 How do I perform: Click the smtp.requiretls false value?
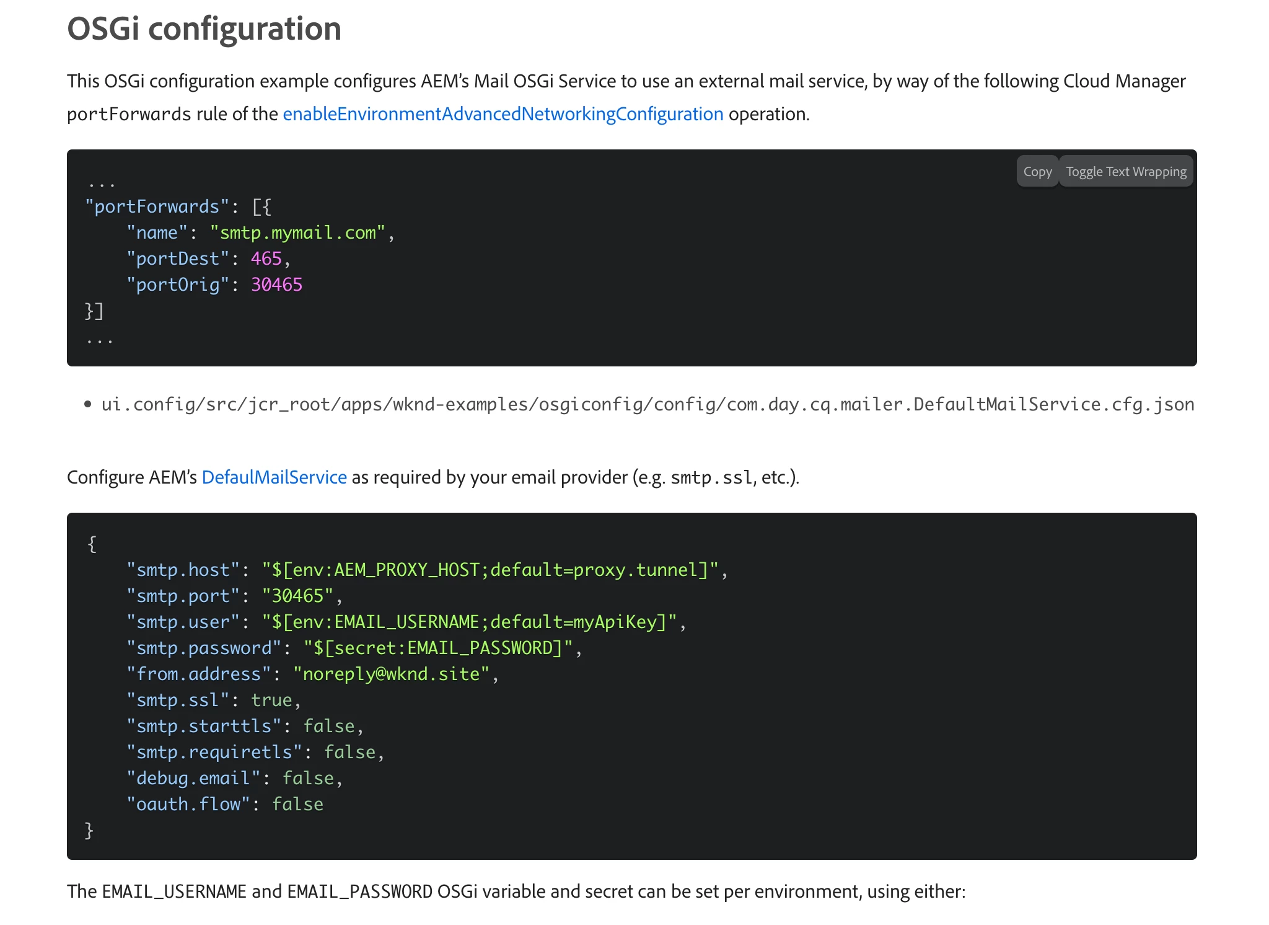click(349, 752)
